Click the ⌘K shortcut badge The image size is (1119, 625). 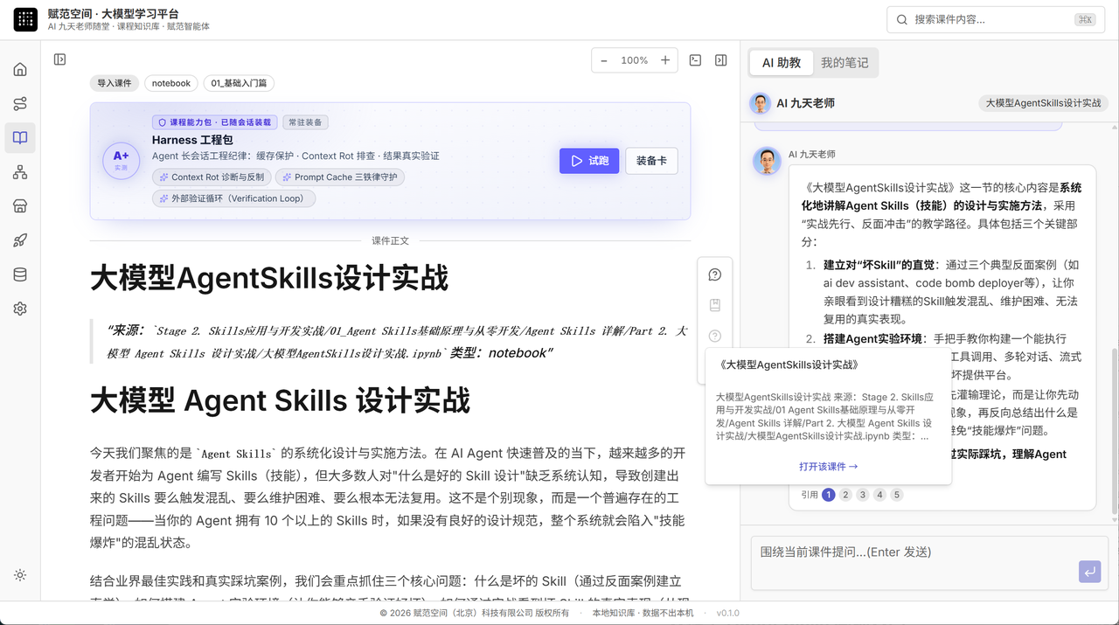coord(1085,19)
